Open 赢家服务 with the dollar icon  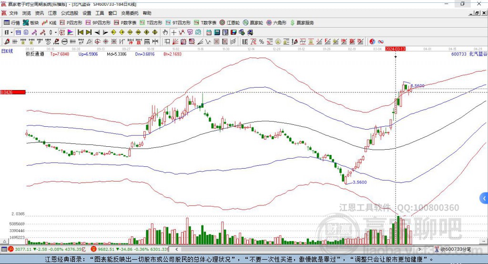[302, 23]
